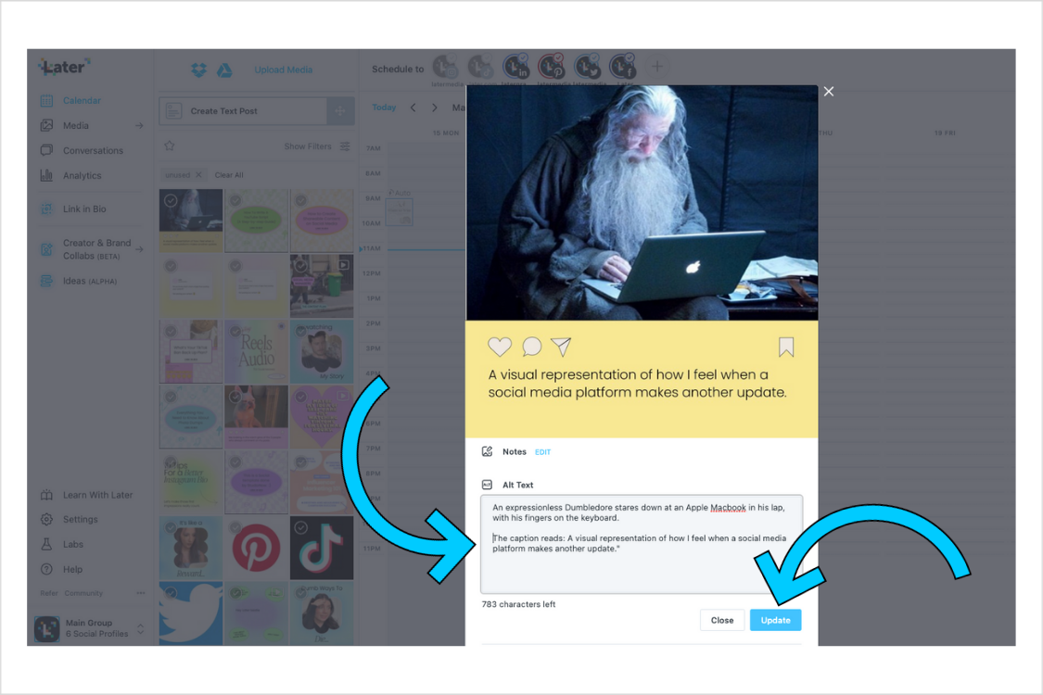Screen dimensions: 1043x695
Task: Click the Update button to save alt text
Action: coord(775,620)
